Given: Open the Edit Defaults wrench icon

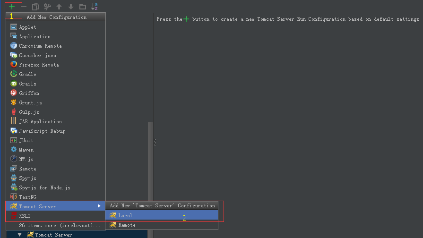Looking at the screenshot, I should point(47,7).
